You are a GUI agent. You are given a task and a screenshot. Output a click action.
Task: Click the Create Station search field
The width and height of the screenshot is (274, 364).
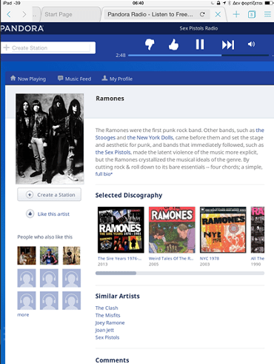coord(48,47)
